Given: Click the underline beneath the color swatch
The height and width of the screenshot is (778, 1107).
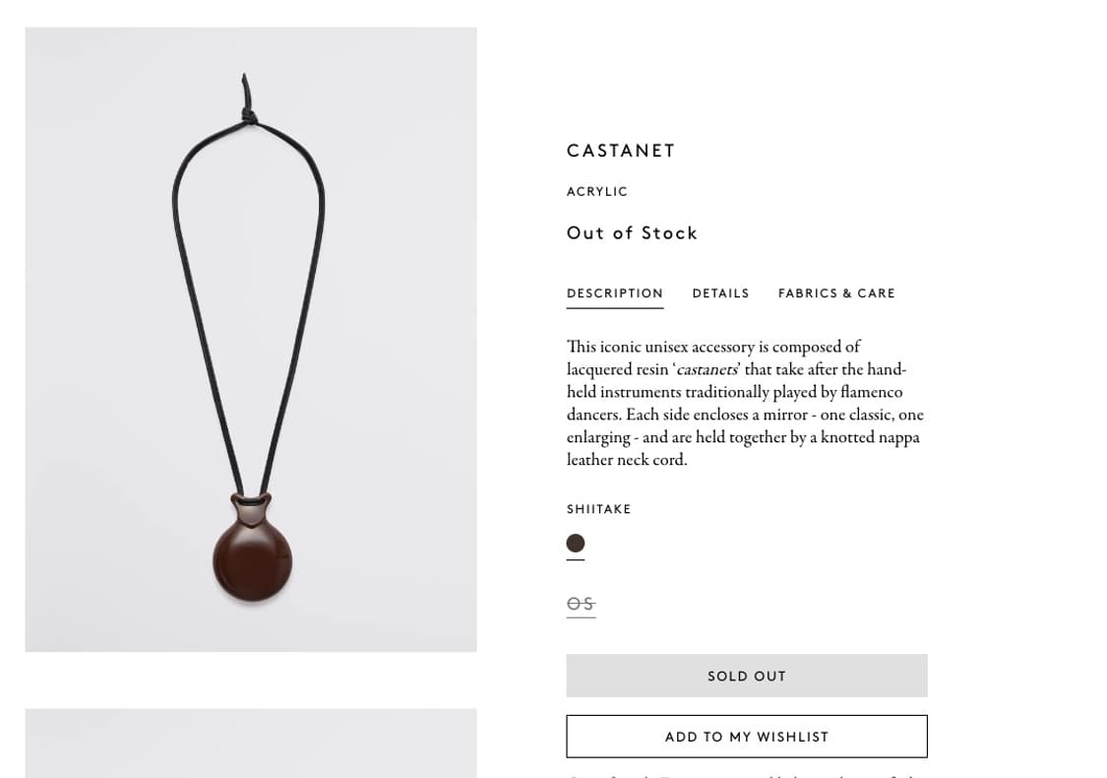Looking at the screenshot, I should tap(576, 559).
